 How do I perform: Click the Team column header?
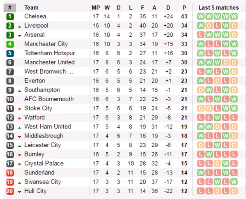click(31, 8)
